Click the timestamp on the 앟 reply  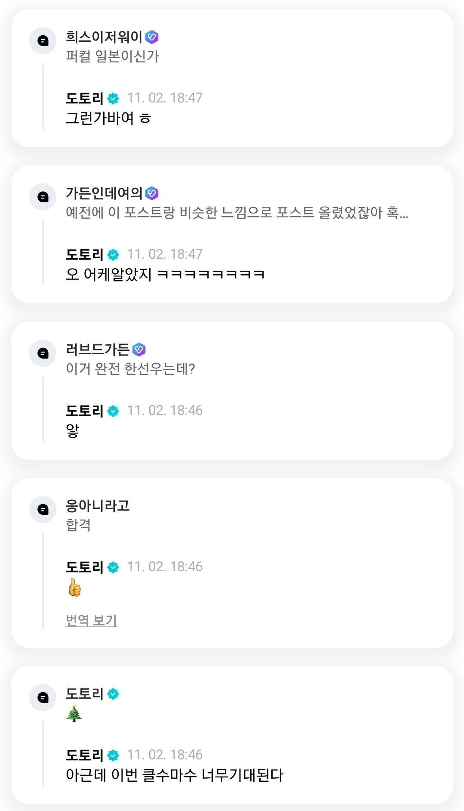tap(165, 411)
